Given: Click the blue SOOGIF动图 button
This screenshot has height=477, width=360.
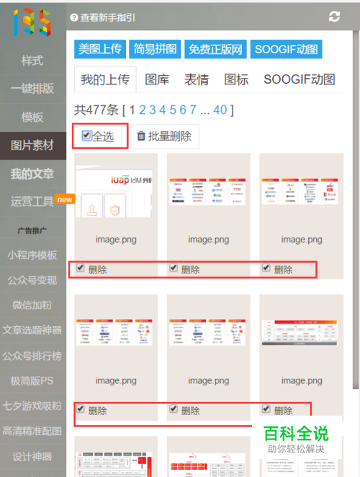Looking at the screenshot, I should 286,49.
